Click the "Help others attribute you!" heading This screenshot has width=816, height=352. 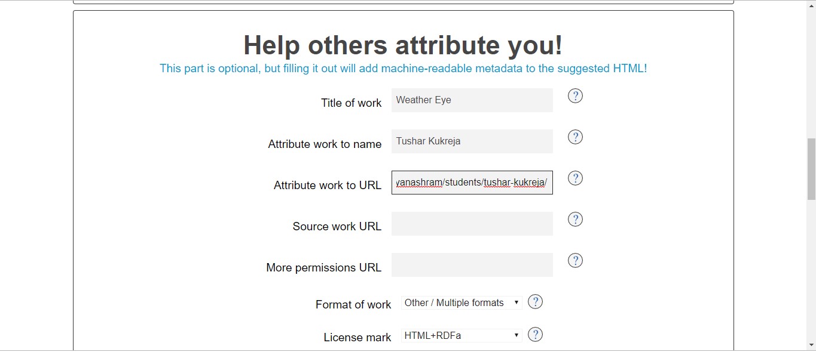pos(403,45)
